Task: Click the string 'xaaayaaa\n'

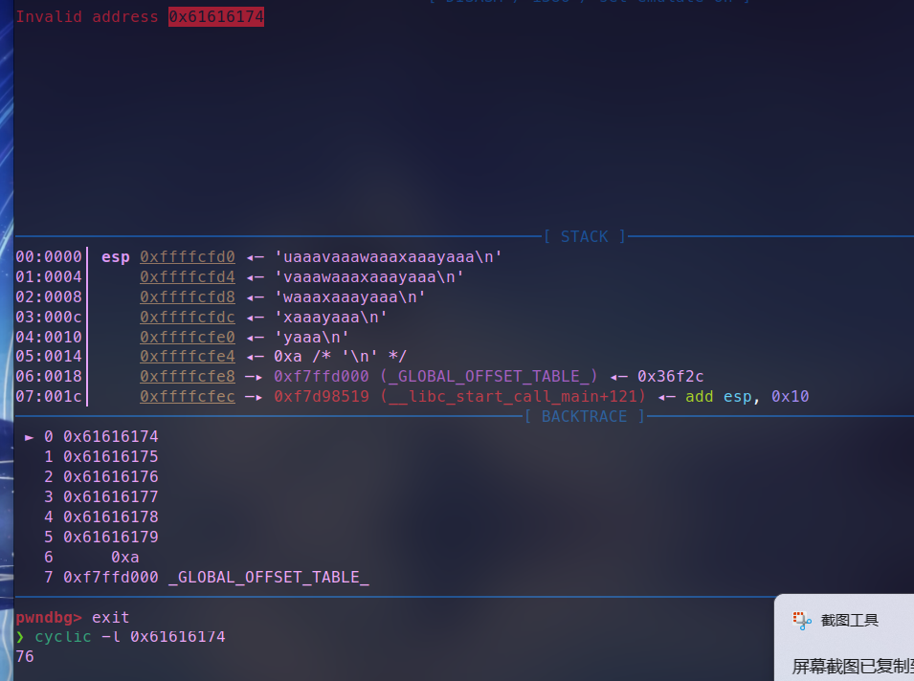Action: click(x=330, y=317)
